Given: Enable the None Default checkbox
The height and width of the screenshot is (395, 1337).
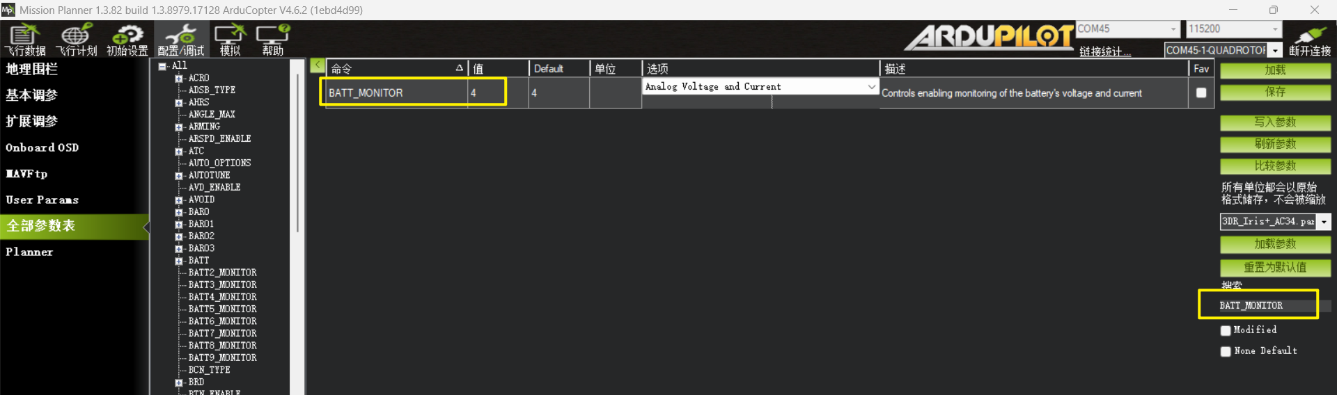Looking at the screenshot, I should point(1226,351).
